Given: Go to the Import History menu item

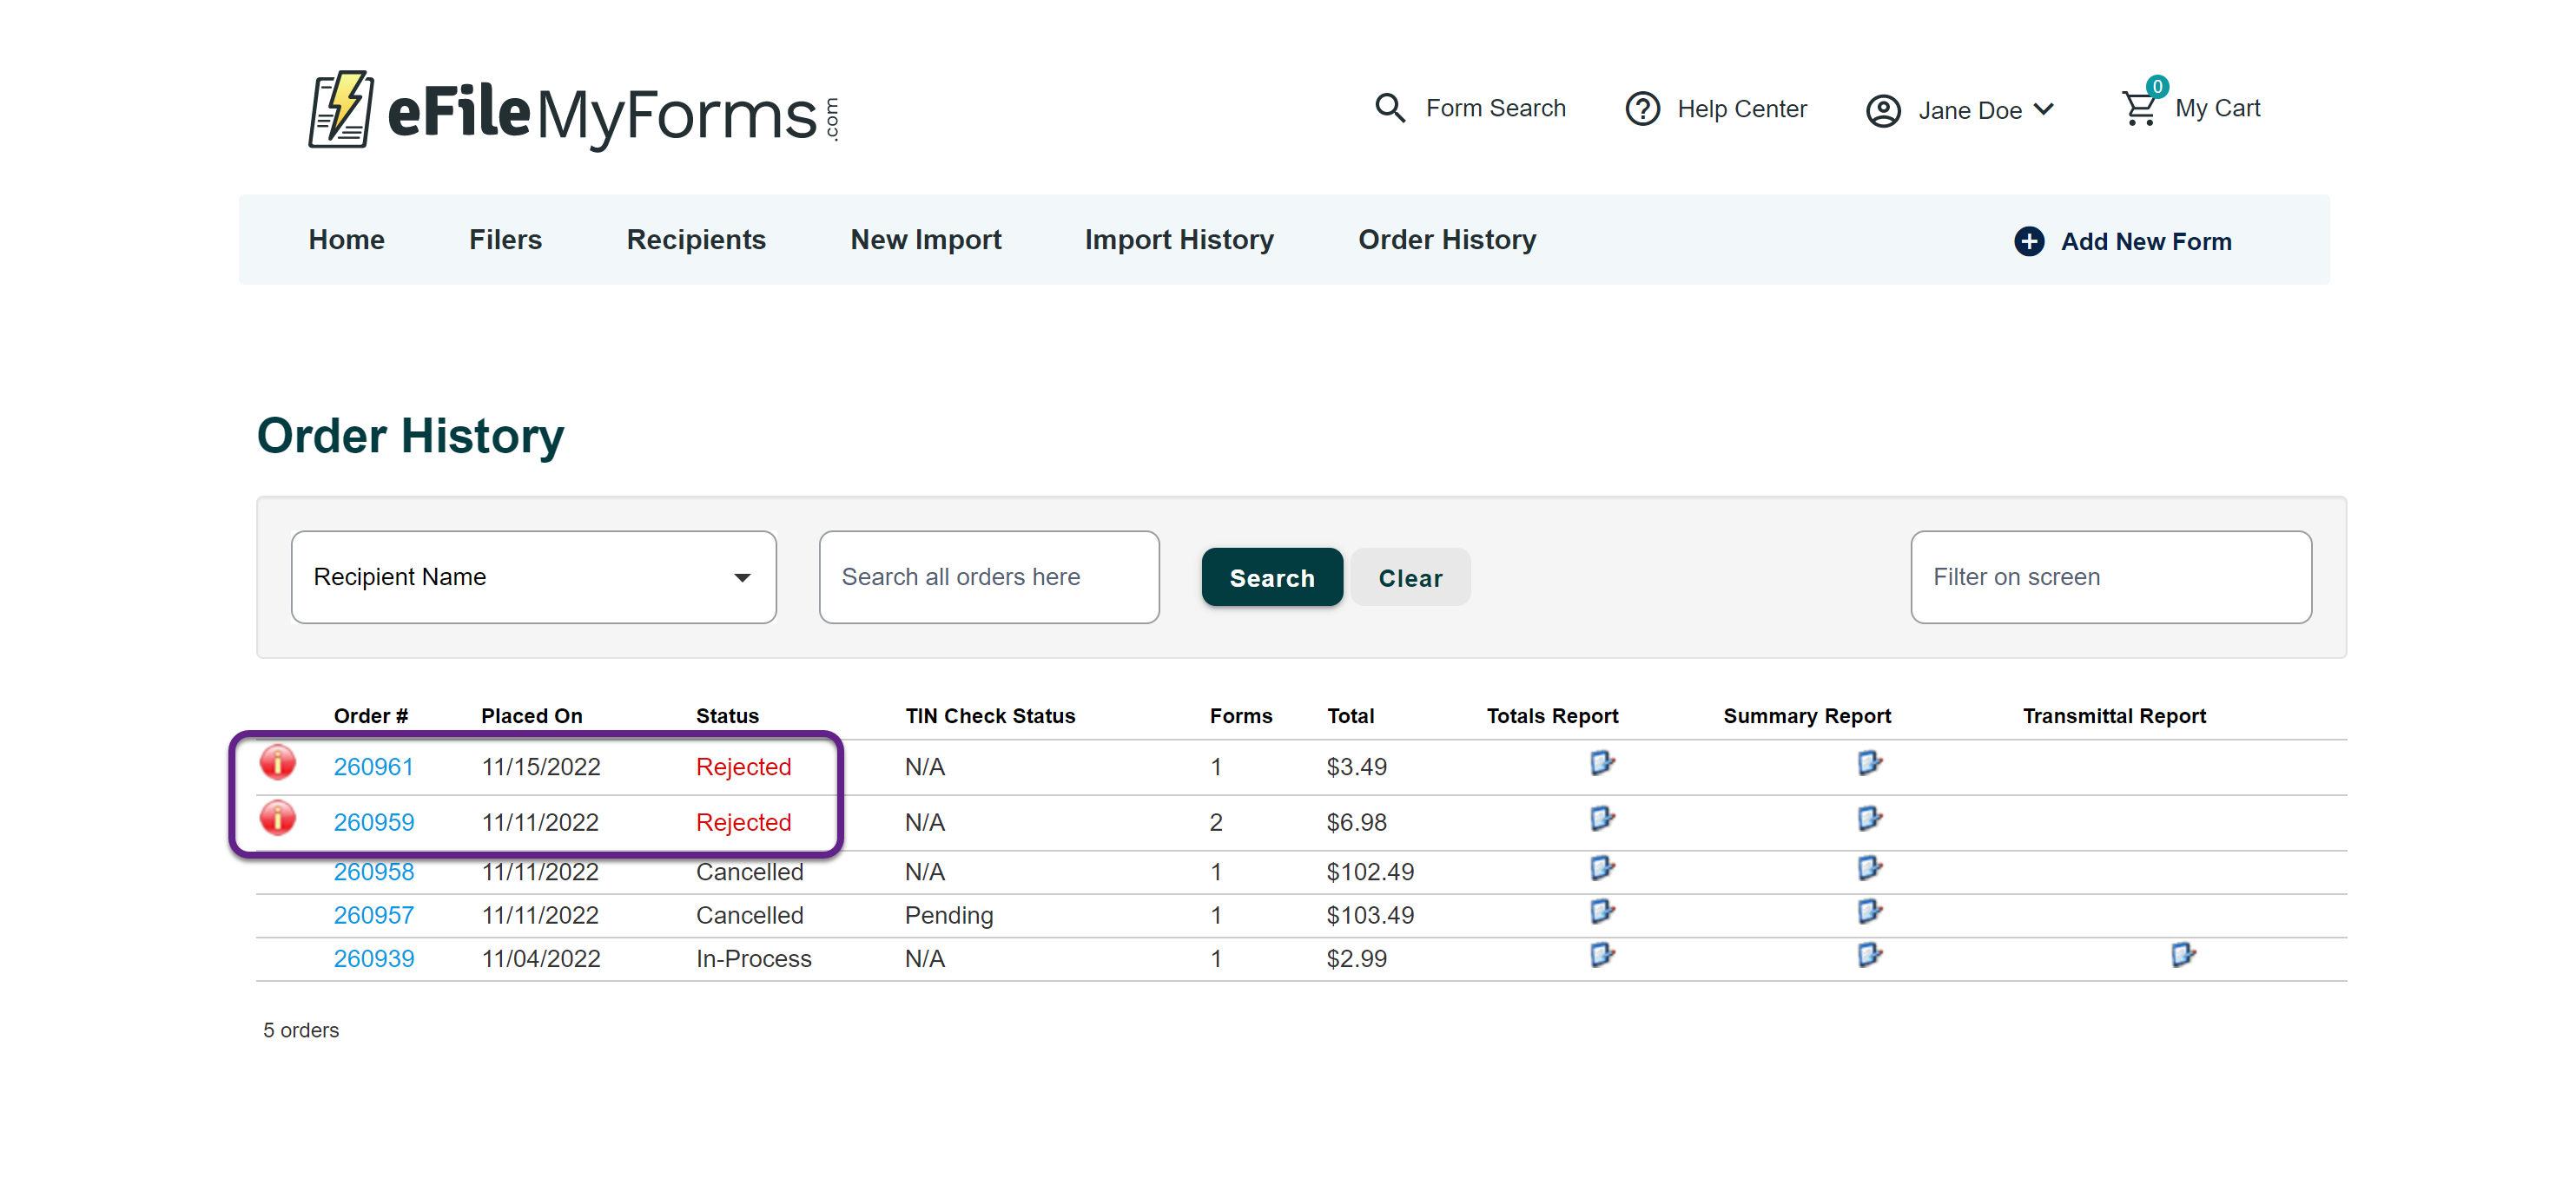Looking at the screenshot, I should point(1178,240).
